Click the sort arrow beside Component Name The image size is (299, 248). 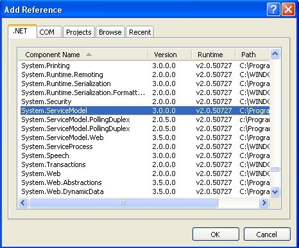[x=89, y=55]
